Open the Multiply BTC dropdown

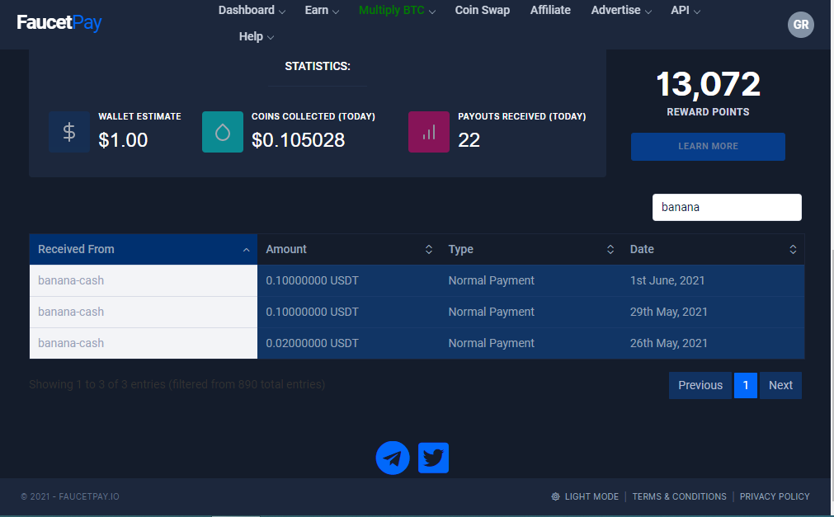397,10
